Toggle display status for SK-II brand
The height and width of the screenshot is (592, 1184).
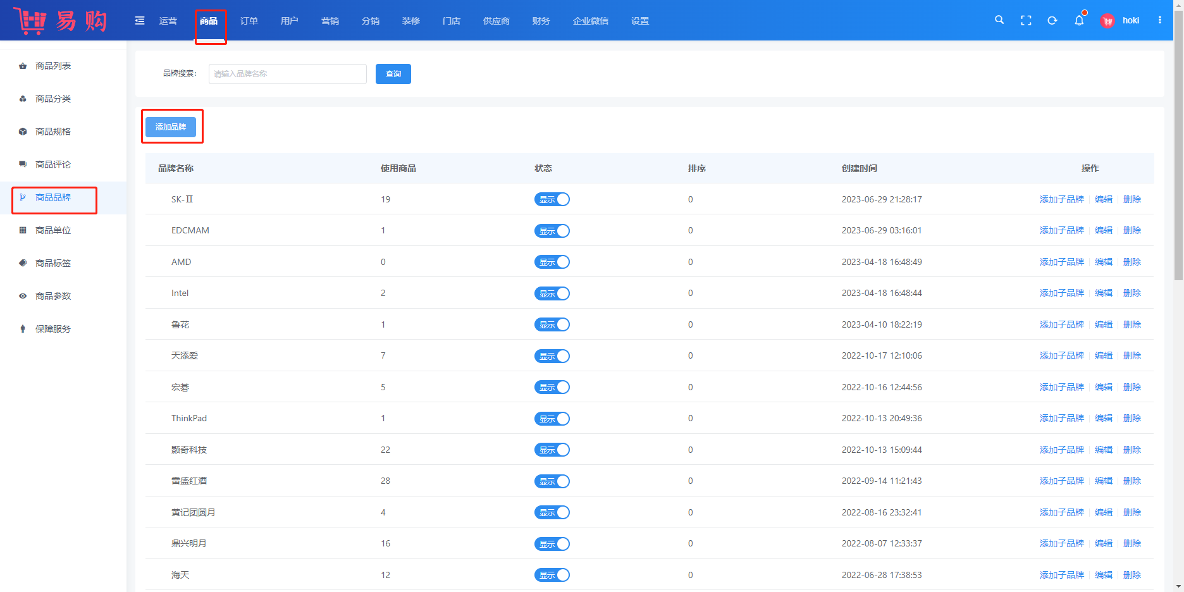pos(552,199)
